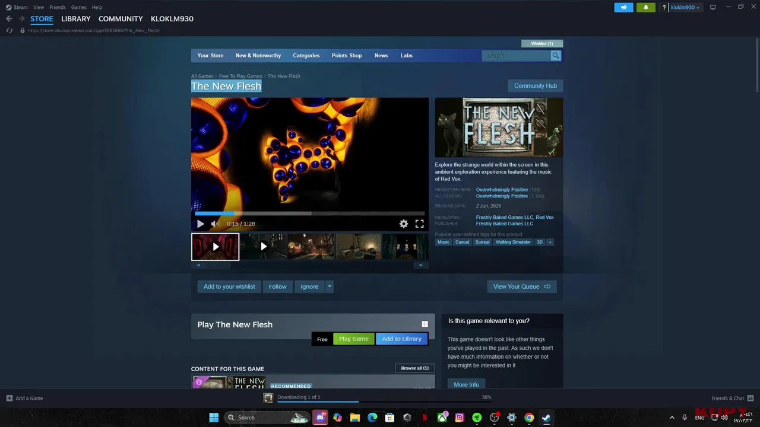The height and width of the screenshot is (427, 760).
Task: Open the KLOKLM930 profile tab
Action: pos(172,19)
